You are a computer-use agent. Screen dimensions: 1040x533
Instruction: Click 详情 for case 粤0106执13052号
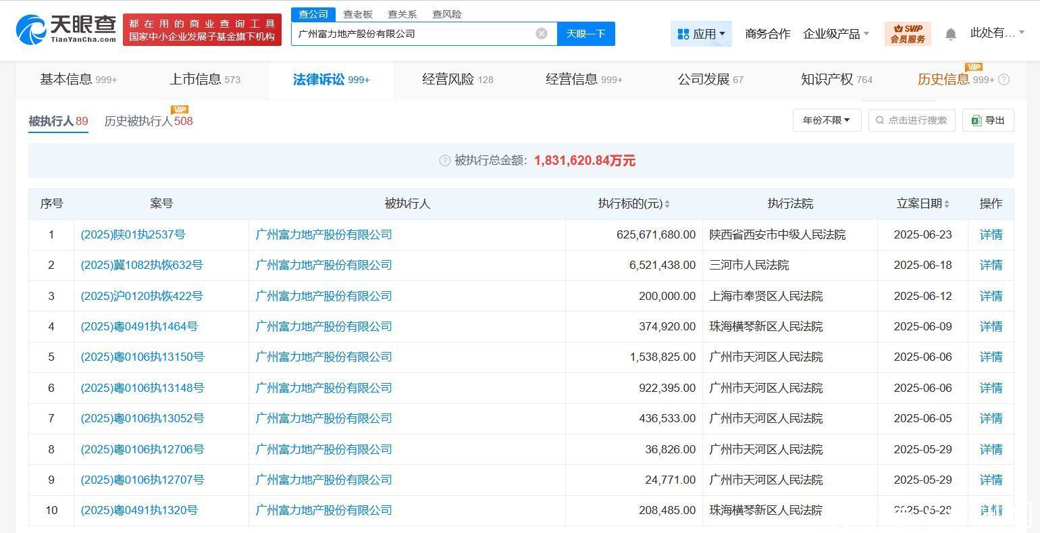tap(991, 418)
